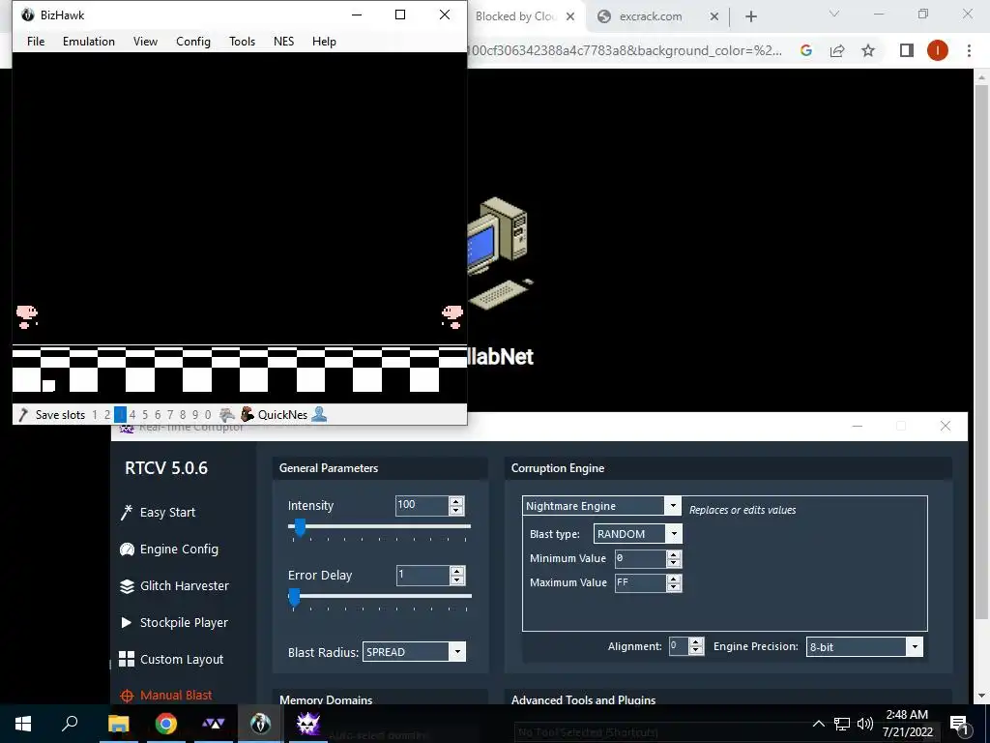Open the Emulation menu
The image size is (990, 743).
(x=88, y=41)
